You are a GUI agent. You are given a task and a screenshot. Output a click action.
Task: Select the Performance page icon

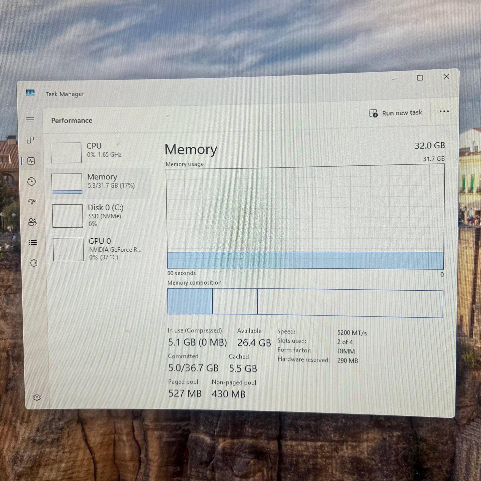pyautogui.click(x=31, y=161)
